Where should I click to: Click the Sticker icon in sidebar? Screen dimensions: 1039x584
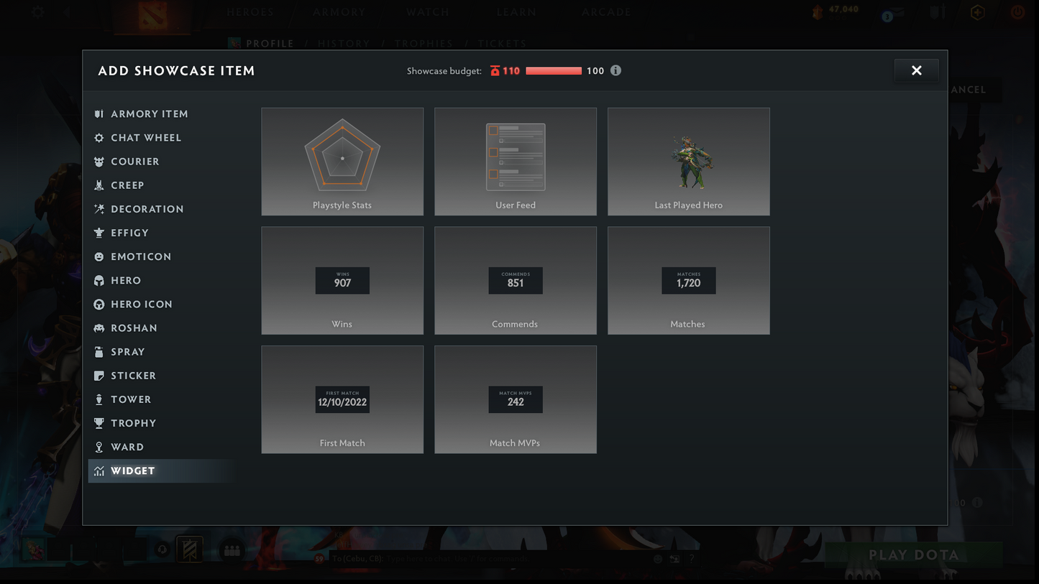(99, 376)
